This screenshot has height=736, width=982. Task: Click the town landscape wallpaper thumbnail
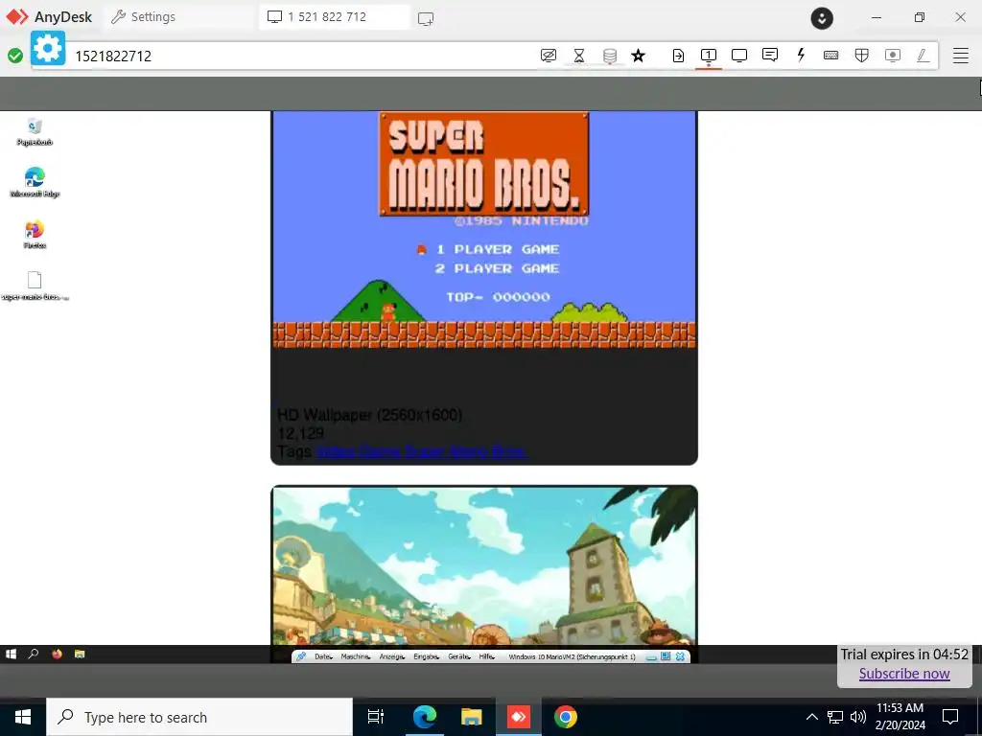[484, 566]
